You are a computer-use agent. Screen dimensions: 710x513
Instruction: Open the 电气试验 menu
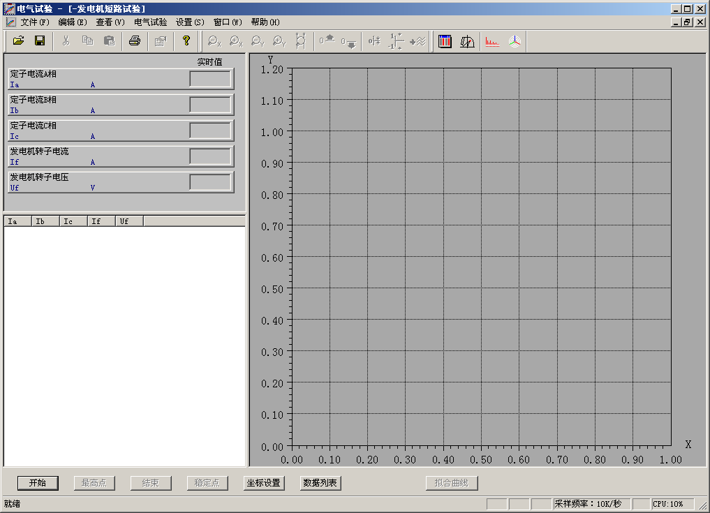(150, 22)
